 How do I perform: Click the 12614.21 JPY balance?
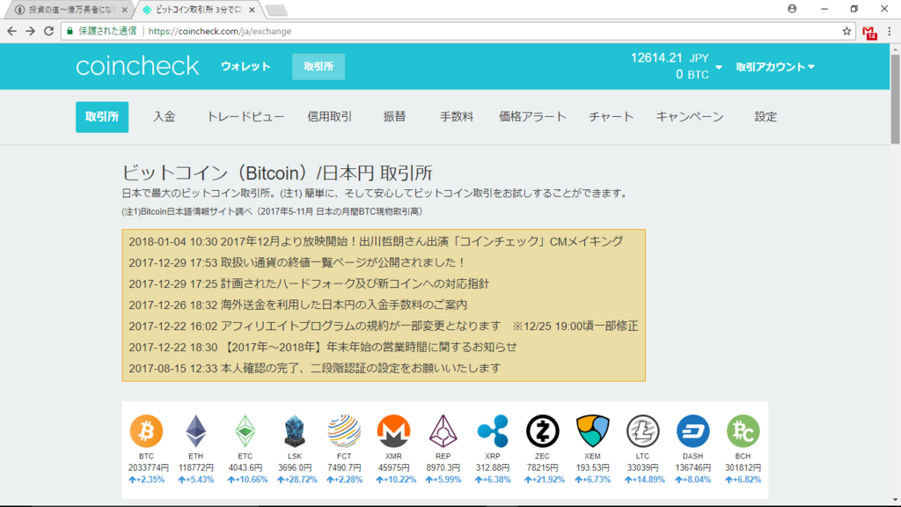tap(670, 58)
